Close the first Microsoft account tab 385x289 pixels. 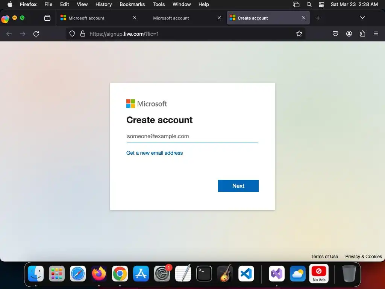pos(135,18)
